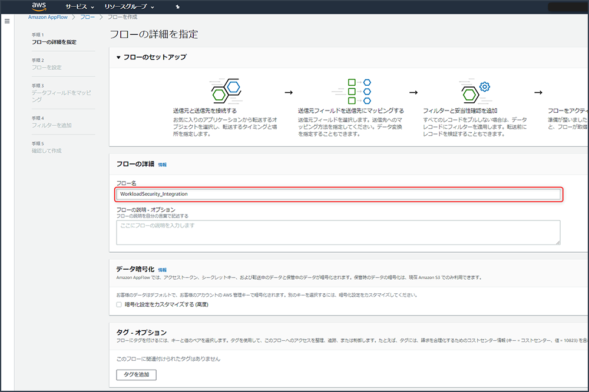Viewport: 589px width, 392px height.
Task: Open 情報 link next to フローの詳細
Action: (162, 165)
